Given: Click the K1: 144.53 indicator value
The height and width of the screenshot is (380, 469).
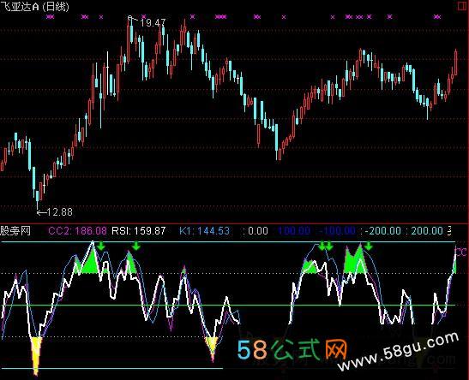Looking at the screenshot, I should pos(205,231).
